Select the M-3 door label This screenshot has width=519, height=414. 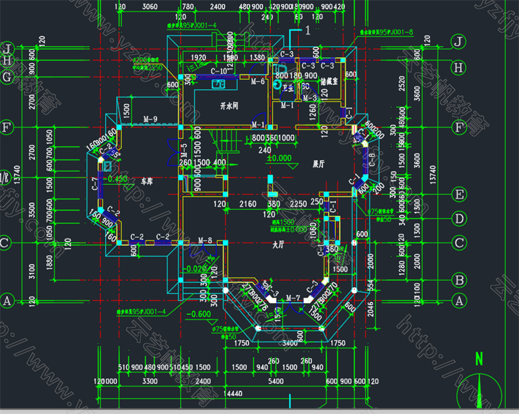[310, 98]
